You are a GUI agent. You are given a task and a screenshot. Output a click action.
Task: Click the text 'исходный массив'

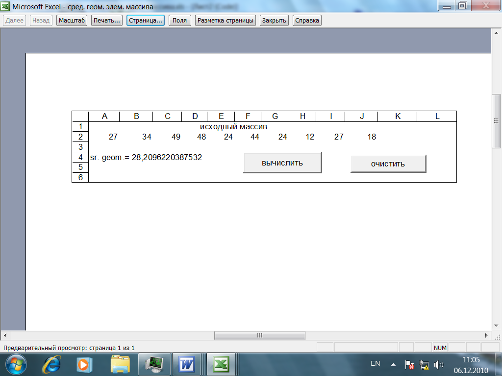pyautogui.click(x=233, y=127)
